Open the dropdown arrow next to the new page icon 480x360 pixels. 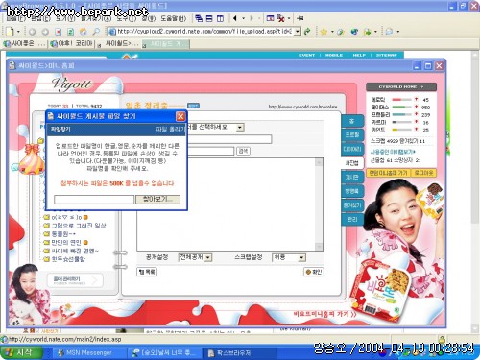tap(18, 32)
